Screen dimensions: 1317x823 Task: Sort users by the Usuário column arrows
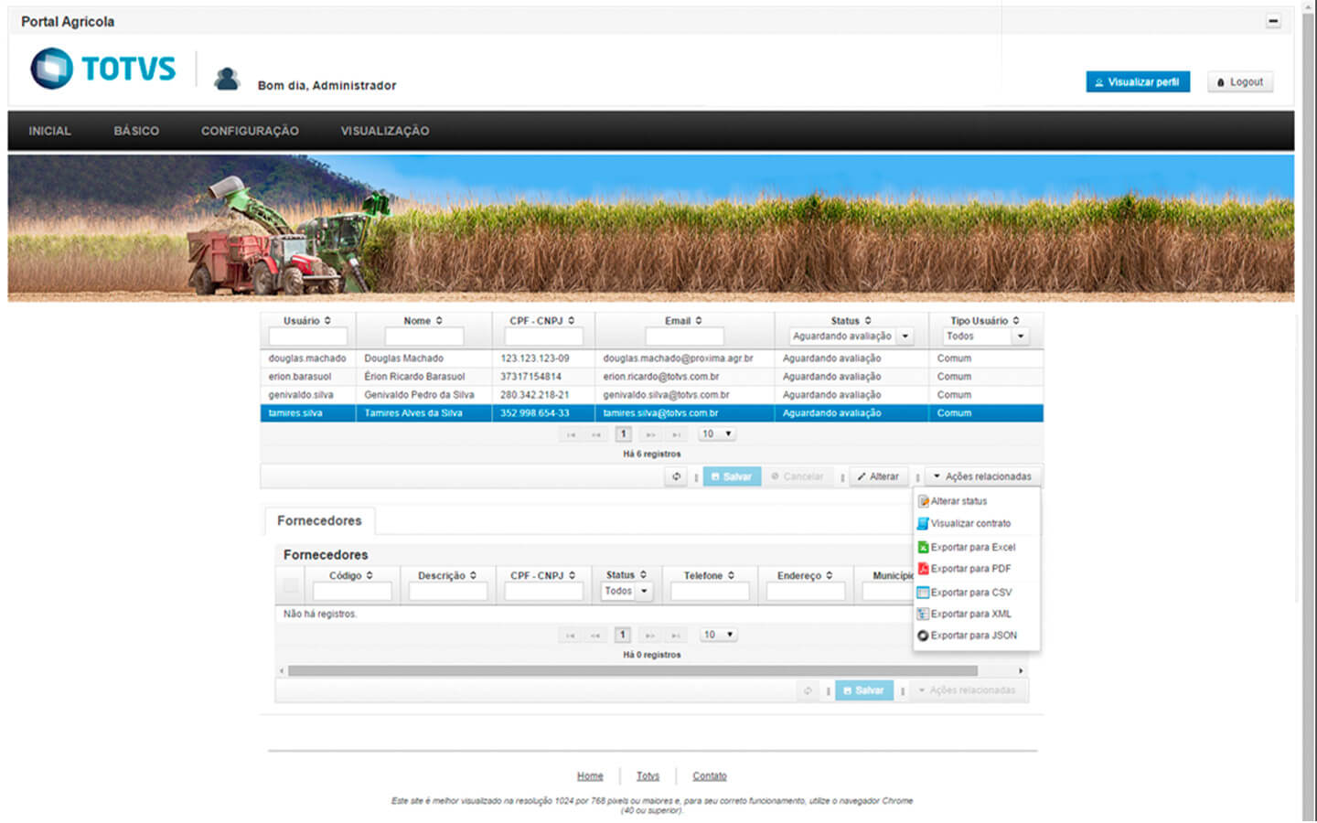click(x=327, y=321)
